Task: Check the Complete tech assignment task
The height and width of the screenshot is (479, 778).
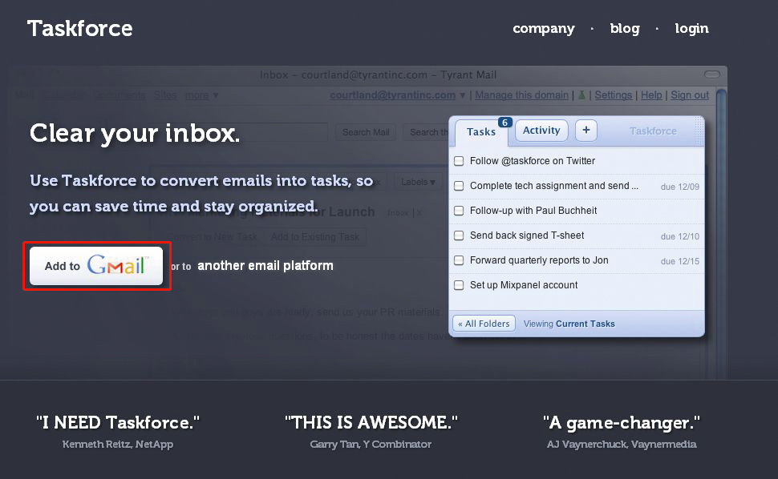Action: coord(459,186)
